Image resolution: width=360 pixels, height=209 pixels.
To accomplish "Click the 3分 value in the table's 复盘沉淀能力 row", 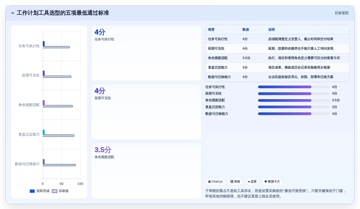I will point(245,67).
